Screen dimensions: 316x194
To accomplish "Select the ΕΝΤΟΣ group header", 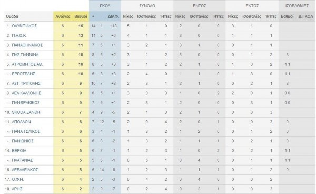I will [x=199, y=6].
